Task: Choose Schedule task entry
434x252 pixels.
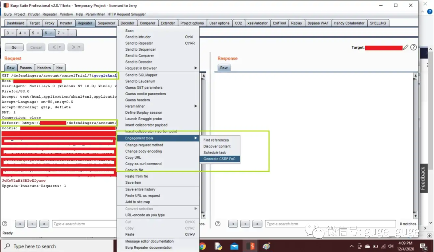Action: point(220,153)
